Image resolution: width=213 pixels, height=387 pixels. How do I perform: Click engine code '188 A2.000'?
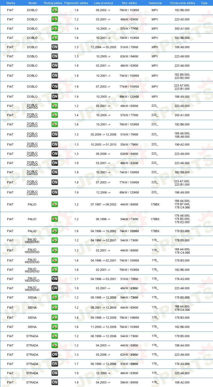[182, 382]
